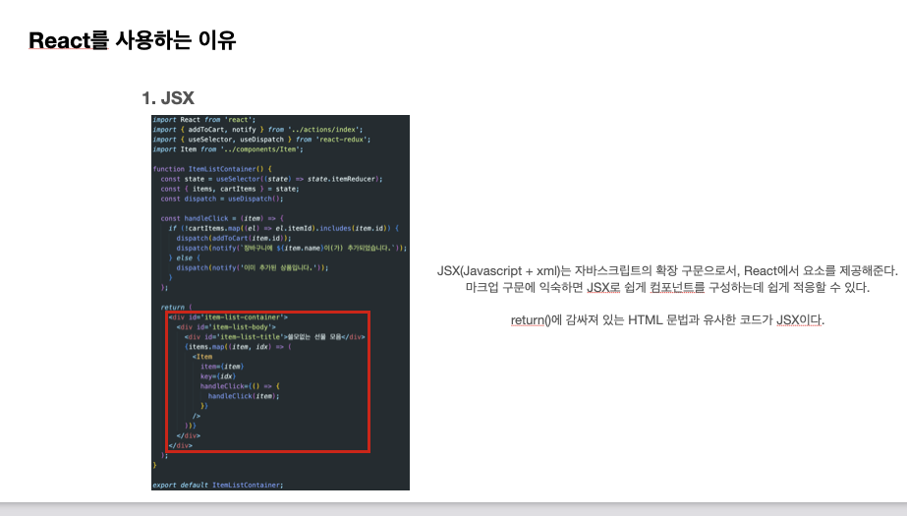
Task: Click the line starting 'return()에 감싸져 있는'
Action: pyautogui.click(x=667, y=319)
